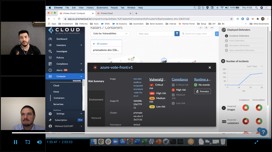Collapse the Compute section
The width and height of the screenshot is (272, 152).
[81, 77]
